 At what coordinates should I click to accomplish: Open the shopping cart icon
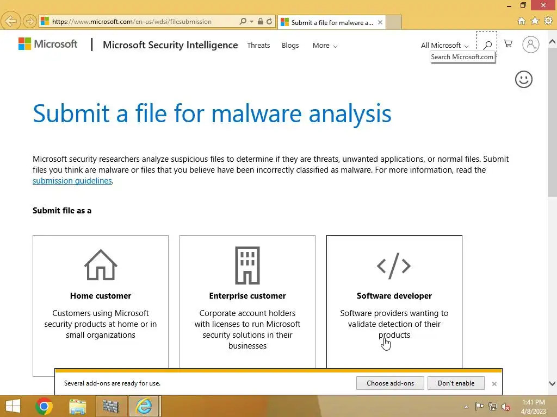(x=508, y=44)
